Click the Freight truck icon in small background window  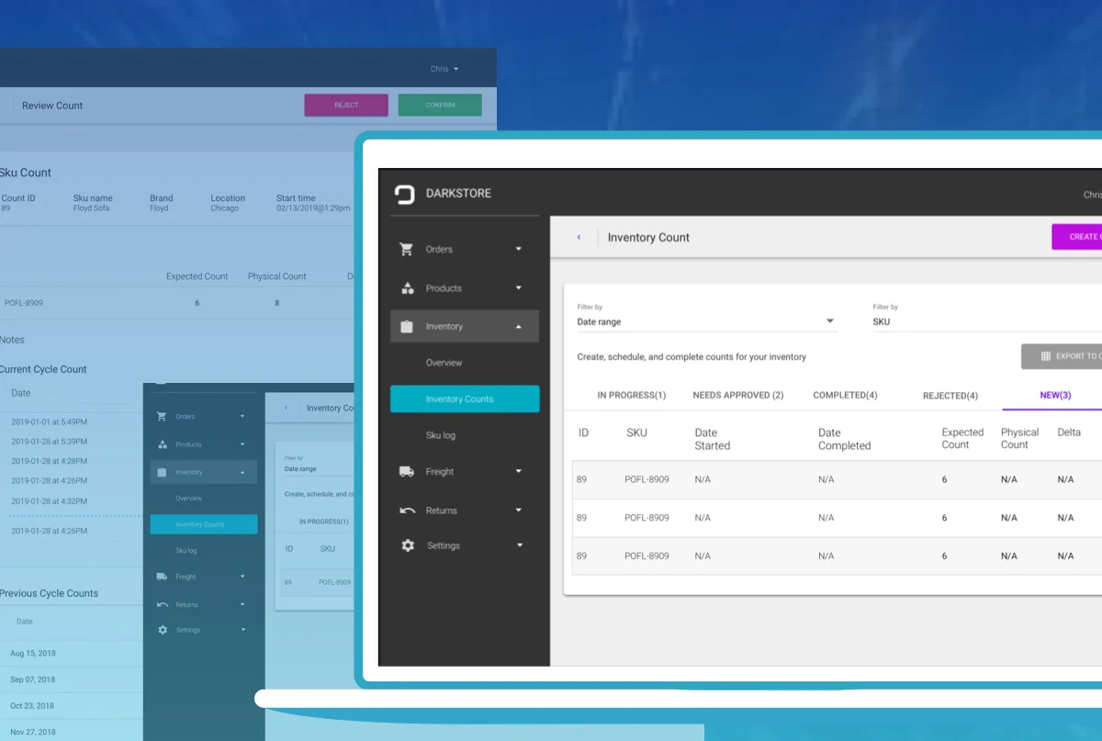(x=163, y=577)
